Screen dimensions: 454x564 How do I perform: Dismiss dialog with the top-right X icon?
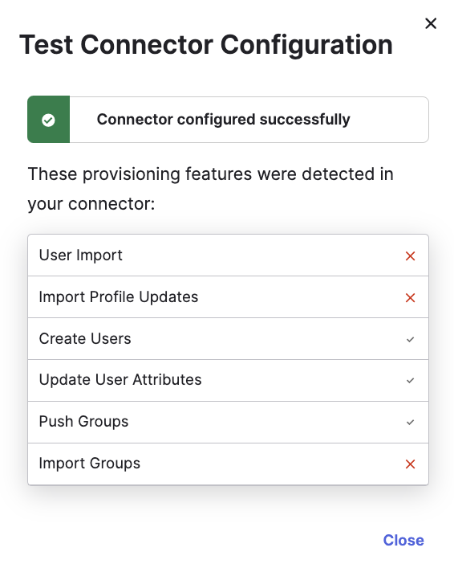[x=431, y=23]
